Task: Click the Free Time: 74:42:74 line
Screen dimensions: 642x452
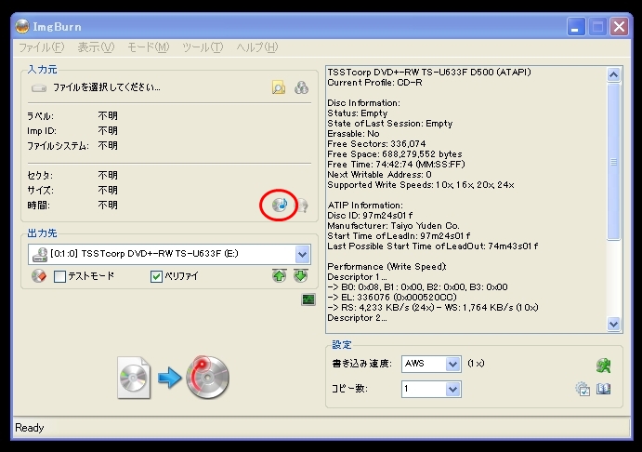Action: 397,165
